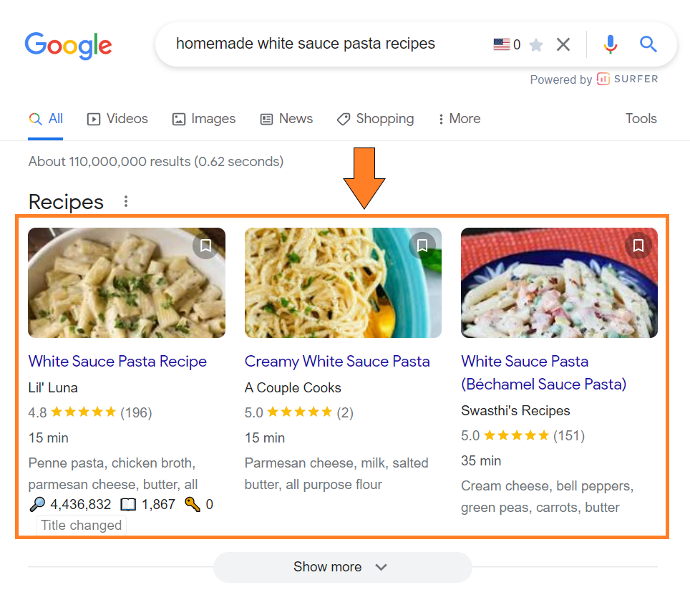The image size is (690, 595).
Task: Switch to the Shopping tab
Action: pyautogui.click(x=375, y=119)
